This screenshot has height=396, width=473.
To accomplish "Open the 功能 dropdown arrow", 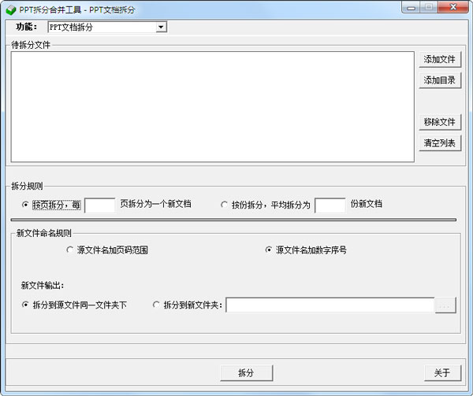I will point(161,27).
